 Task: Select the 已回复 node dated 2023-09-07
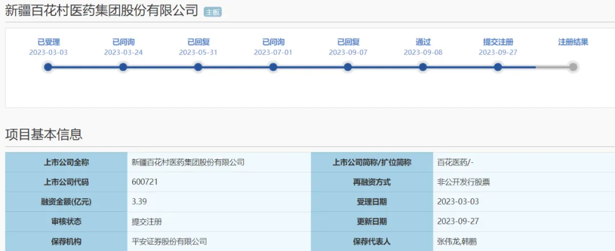point(348,67)
